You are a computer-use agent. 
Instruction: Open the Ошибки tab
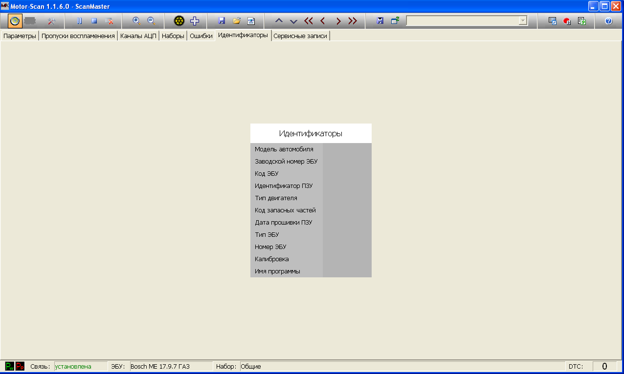point(201,36)
